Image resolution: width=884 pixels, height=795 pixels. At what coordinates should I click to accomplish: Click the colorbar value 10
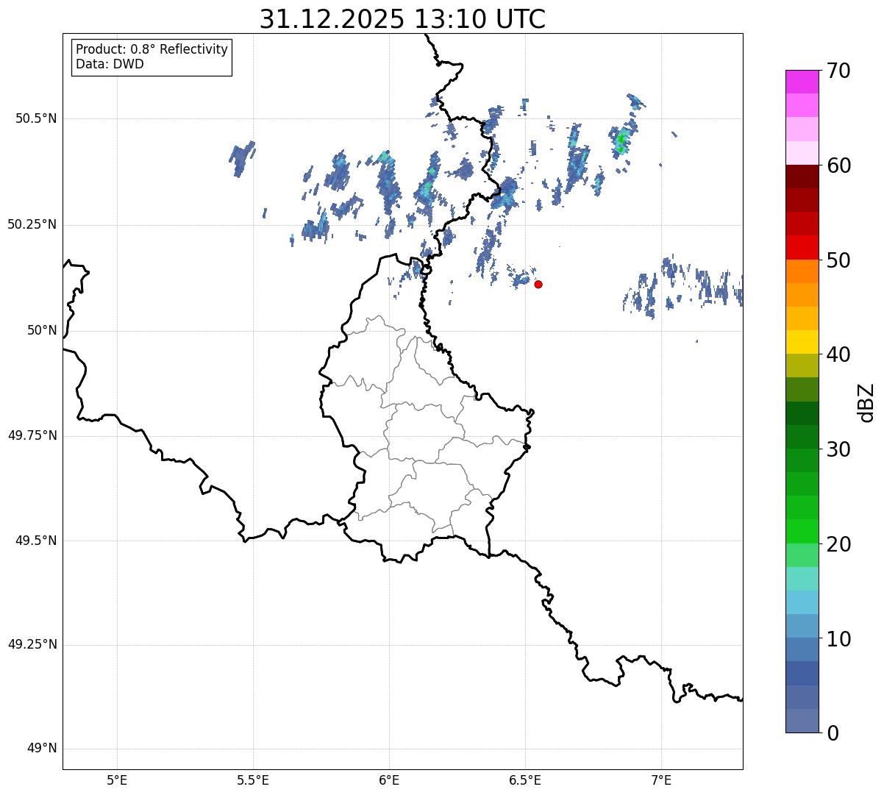(838, 638)
